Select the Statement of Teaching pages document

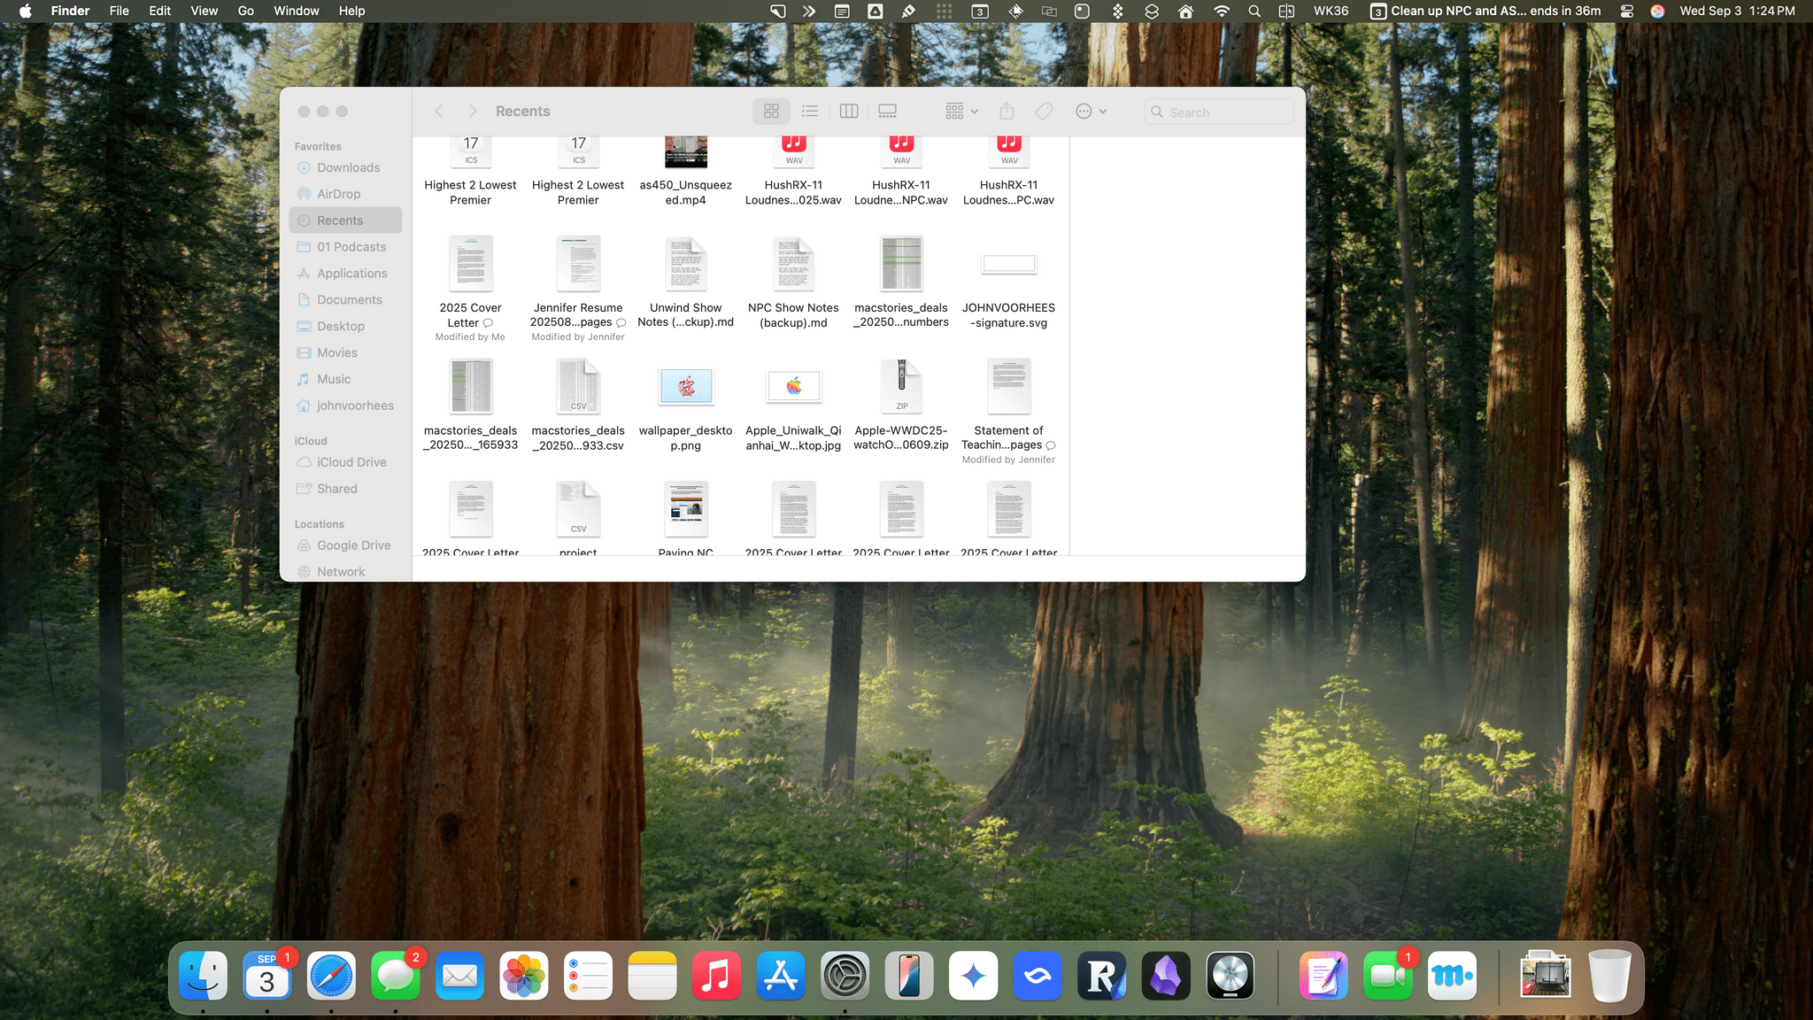1009,386
